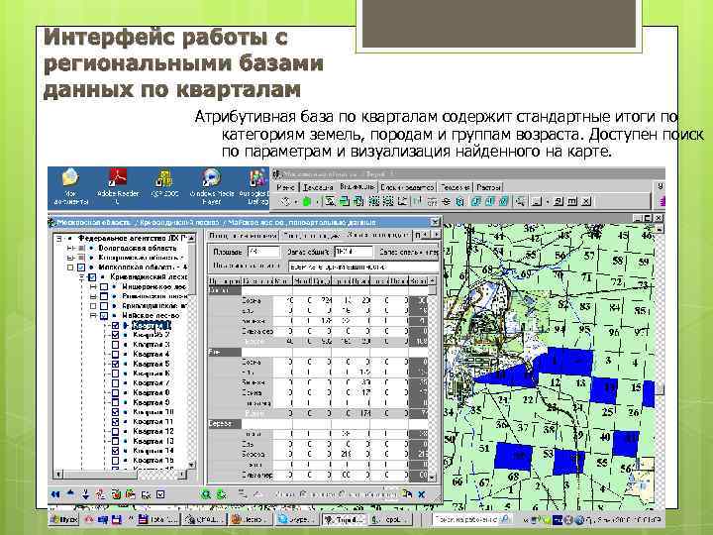
Task: Select the hand pan tool in top toolbar
Action: tap(285, 201)
